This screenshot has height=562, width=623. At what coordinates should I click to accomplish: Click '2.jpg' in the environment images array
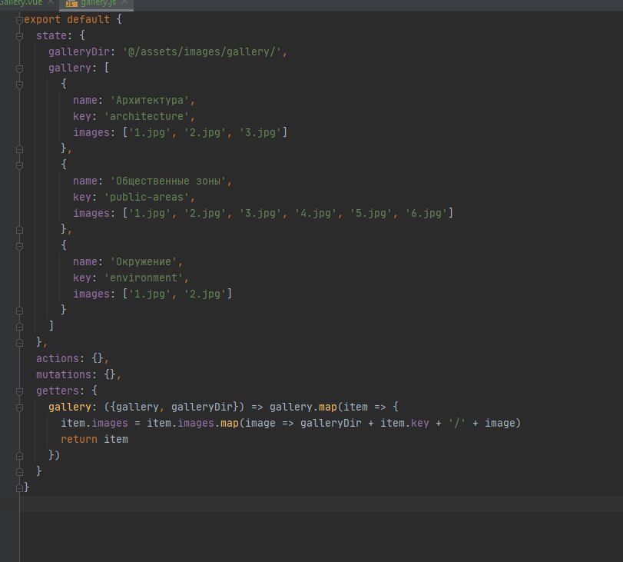coord(205,294)
